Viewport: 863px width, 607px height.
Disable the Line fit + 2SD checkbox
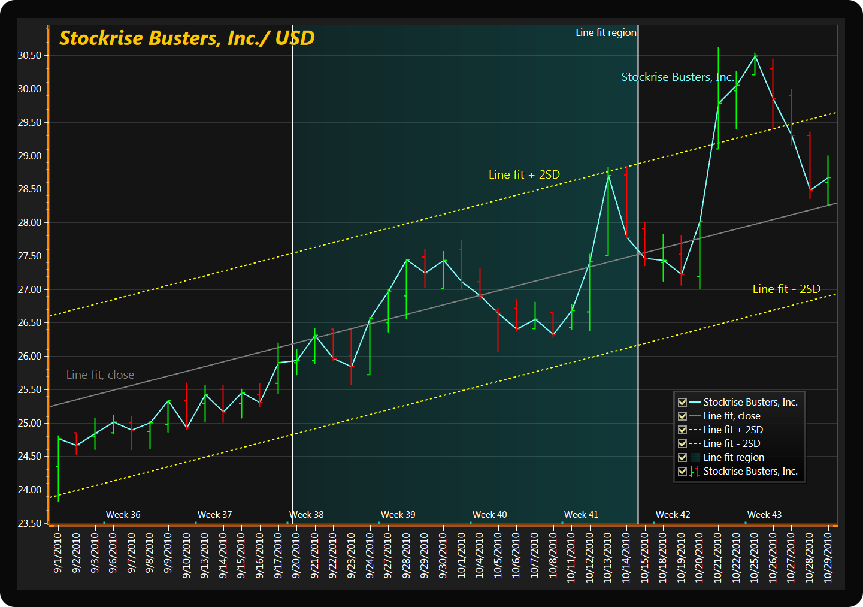pos(682,430)
